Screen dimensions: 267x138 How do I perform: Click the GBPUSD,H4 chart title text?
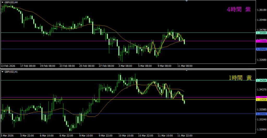click(11, 2)
